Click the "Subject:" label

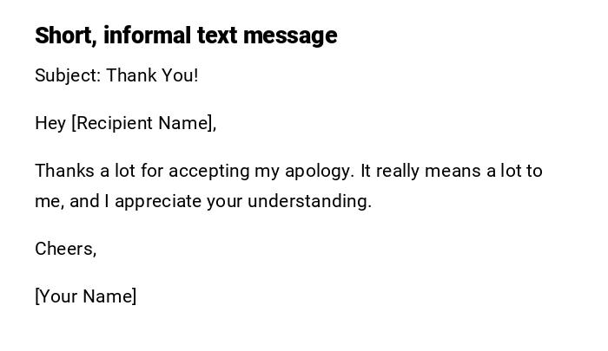coord(68,75)
